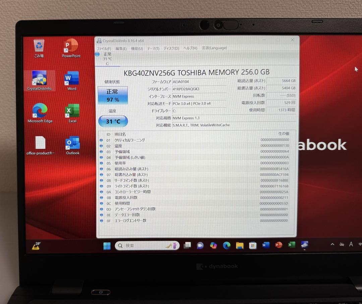Click the 31 °C temperature button
Screen dimensions: 362x304
(113, 121)
